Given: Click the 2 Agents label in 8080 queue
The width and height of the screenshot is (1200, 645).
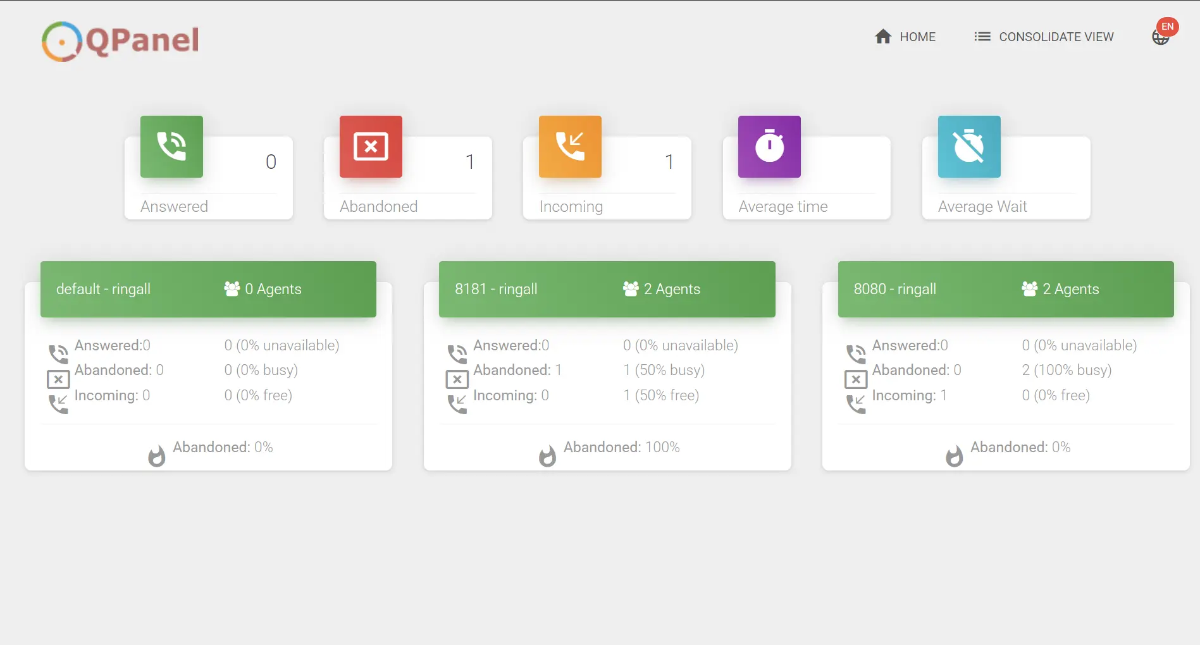Looking at the screenshot, I should pos(1070,289).
